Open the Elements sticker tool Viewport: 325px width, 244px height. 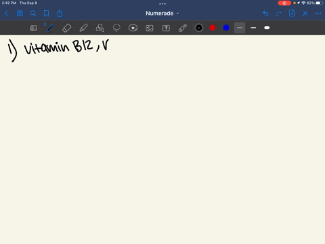(133, 28)
